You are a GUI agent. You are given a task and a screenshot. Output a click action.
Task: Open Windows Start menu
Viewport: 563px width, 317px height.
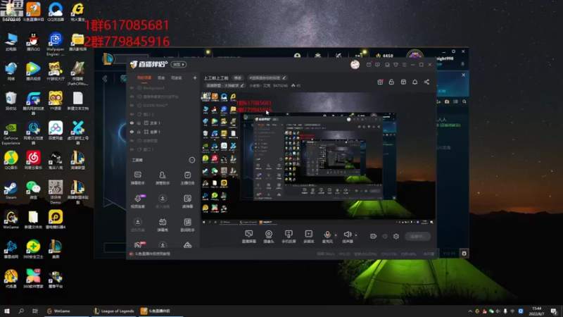7,311
